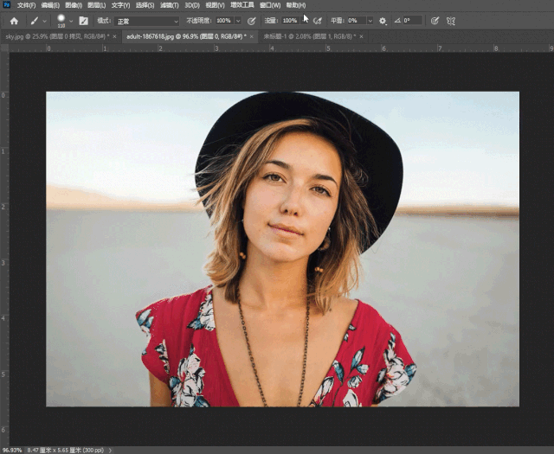Close the sky.jpg document tab
The height and width of the screenshot is (454, 554).
click(114, 36)
